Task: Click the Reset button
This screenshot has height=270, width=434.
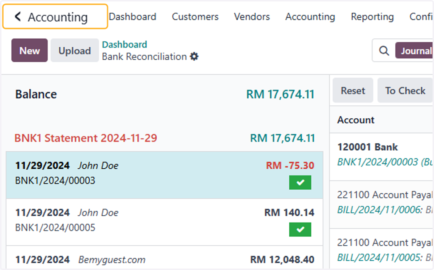Action: tap(353, 90)
